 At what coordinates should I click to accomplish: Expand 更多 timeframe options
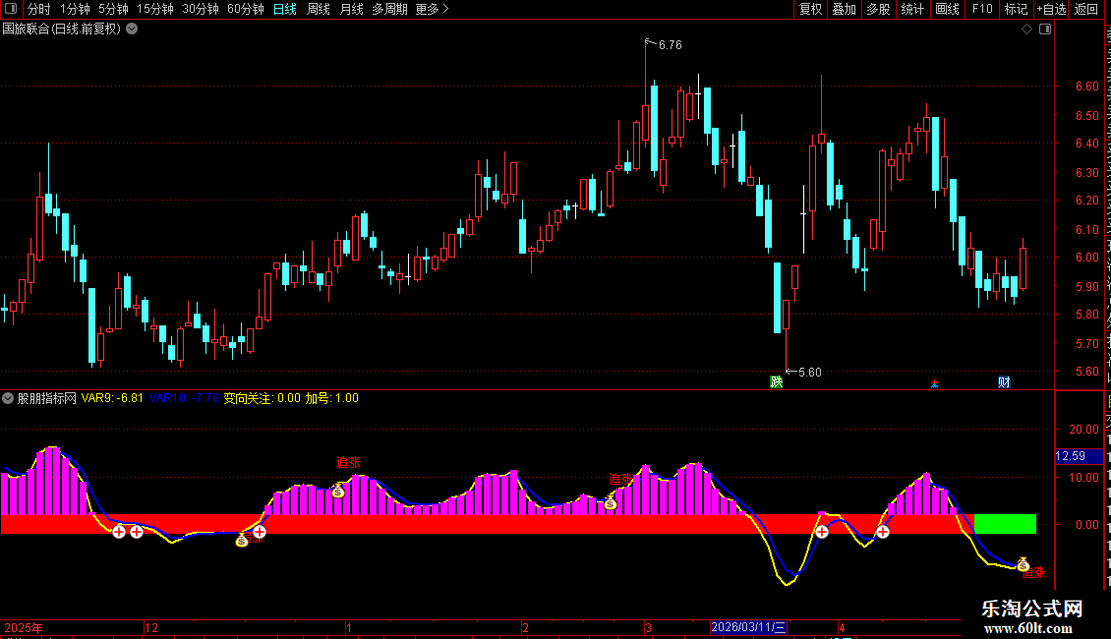click(432, 9)
